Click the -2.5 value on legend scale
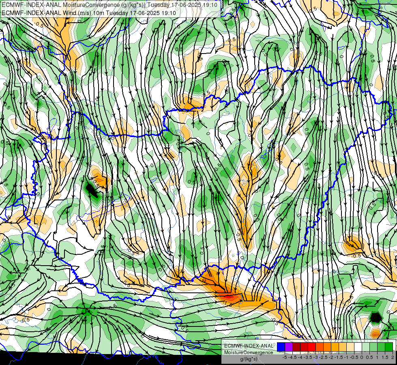Image resolution: width=397 pixels, height=365 pixels. click(323, 357)
